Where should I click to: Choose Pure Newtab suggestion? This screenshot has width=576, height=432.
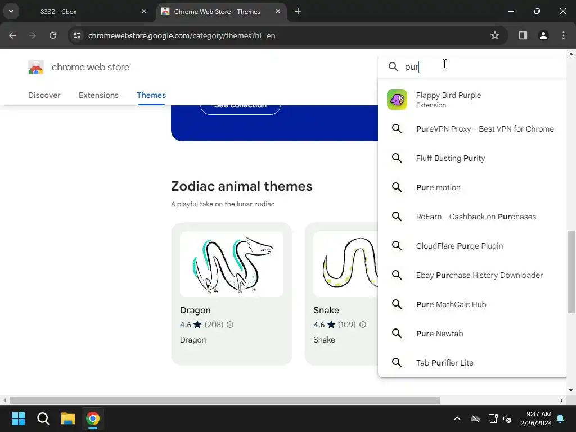click(x=472, y=334)
